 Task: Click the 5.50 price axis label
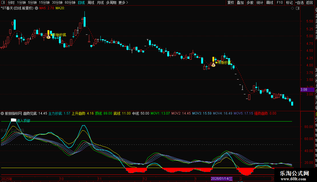pos(310,21)
